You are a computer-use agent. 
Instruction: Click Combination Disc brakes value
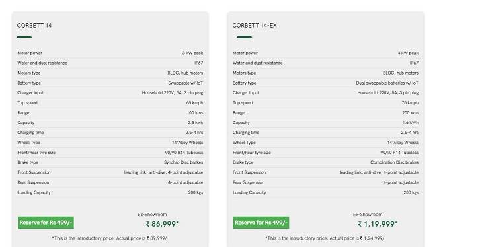pyautogui.click(x=394, y=162)
